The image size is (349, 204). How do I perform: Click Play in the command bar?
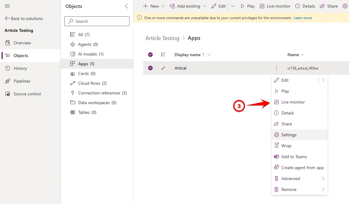click(248, 6)
